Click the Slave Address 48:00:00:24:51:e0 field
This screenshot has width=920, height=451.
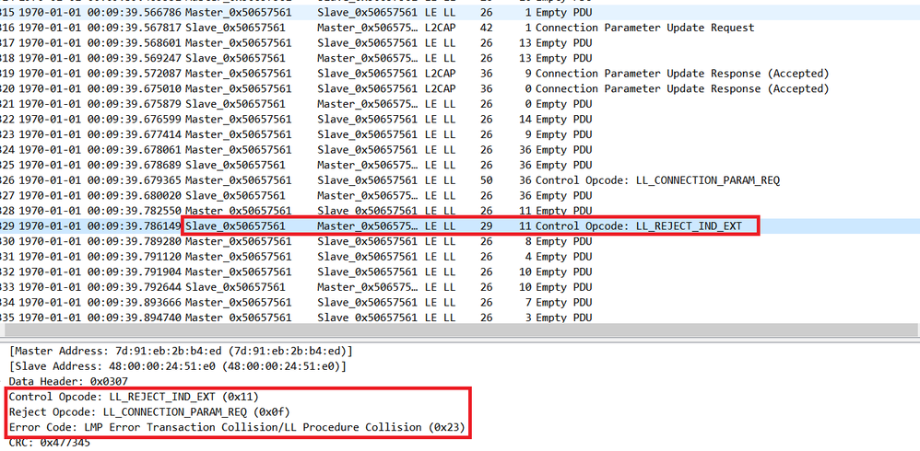178,366
